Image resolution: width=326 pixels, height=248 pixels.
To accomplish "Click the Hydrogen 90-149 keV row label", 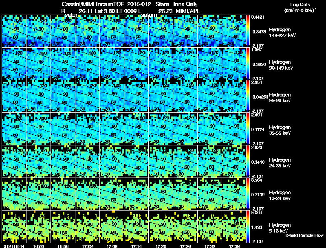I will [x=281, y=65].
